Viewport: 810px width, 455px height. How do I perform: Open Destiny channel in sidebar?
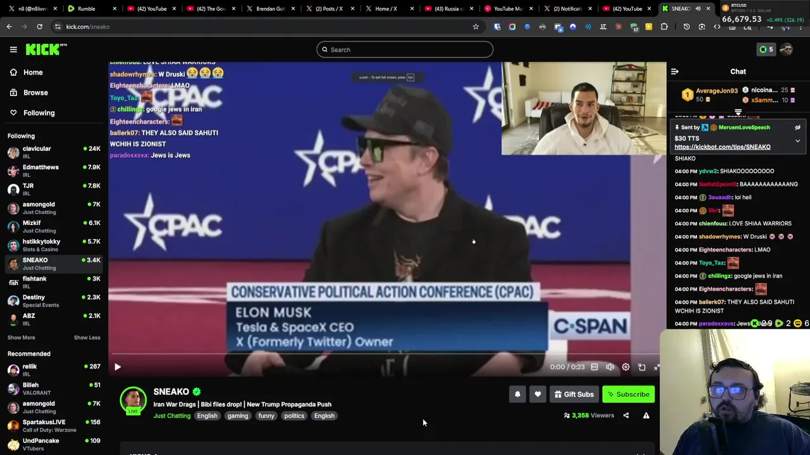[54, 301]
